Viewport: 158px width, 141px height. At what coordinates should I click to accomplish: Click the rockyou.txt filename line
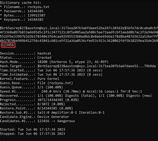(25, 7)
